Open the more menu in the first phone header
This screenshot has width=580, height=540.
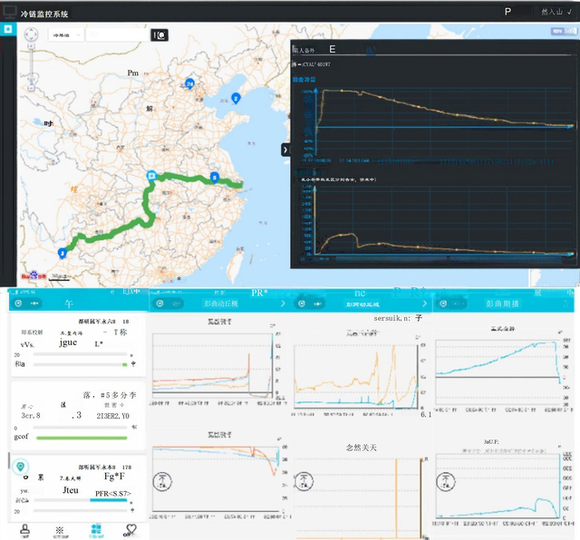tap(34, 304)
